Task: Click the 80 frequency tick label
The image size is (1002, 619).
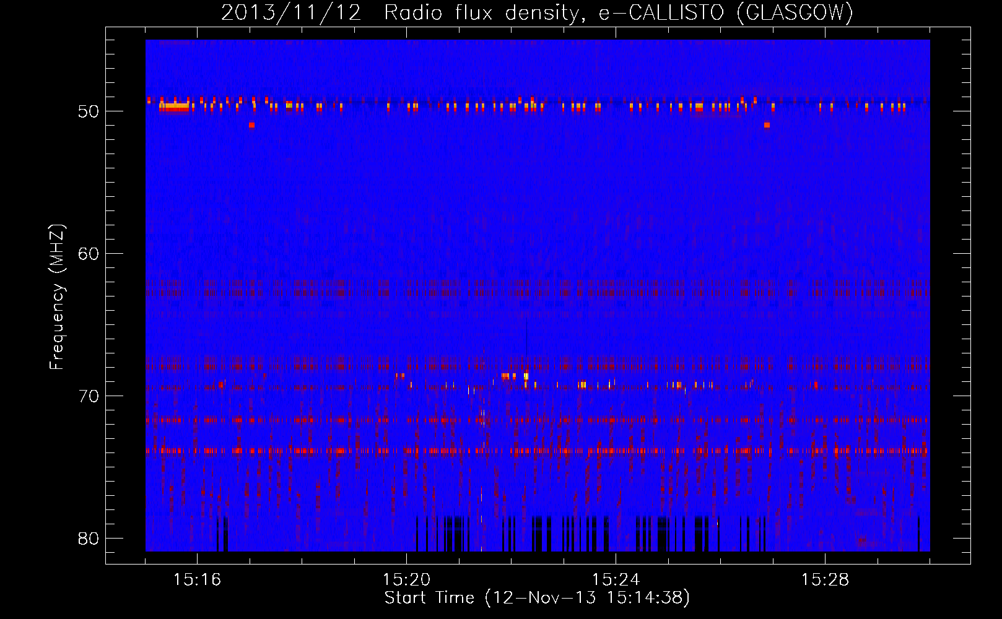Action: click(89, 539)
